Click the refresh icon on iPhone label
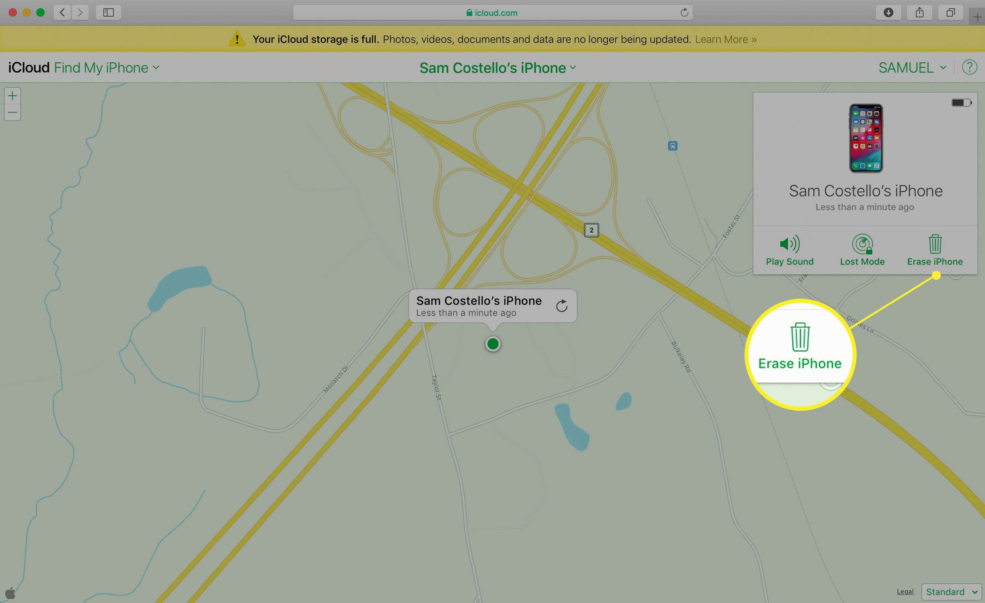This screenshot has height=603, width=985. coord(562,306)
